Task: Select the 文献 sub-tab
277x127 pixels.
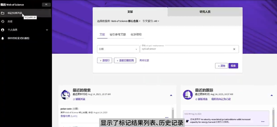Action: (x=102, y=34)
